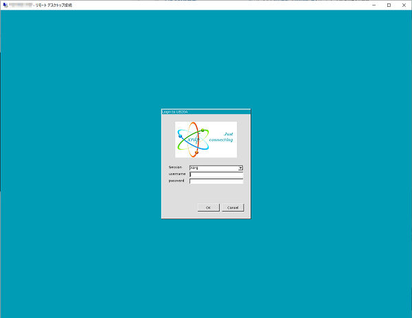This screenshot has width=412, height=318.
Task: Focus the username input field
Action: (x=216, y=174)
